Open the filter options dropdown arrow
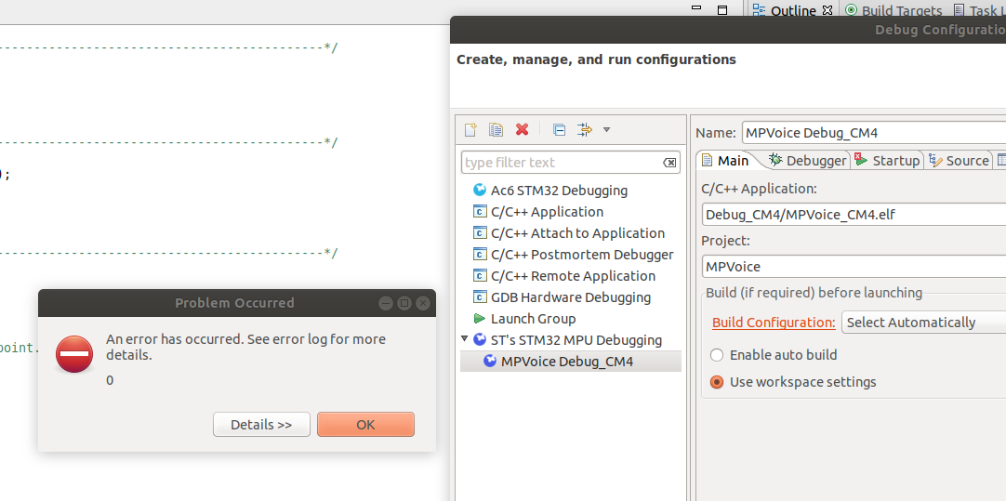 pyautogui.click(x=607, y=130)
